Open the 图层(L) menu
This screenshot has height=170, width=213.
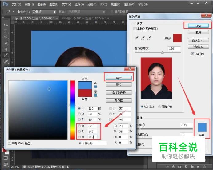(54, 4)
